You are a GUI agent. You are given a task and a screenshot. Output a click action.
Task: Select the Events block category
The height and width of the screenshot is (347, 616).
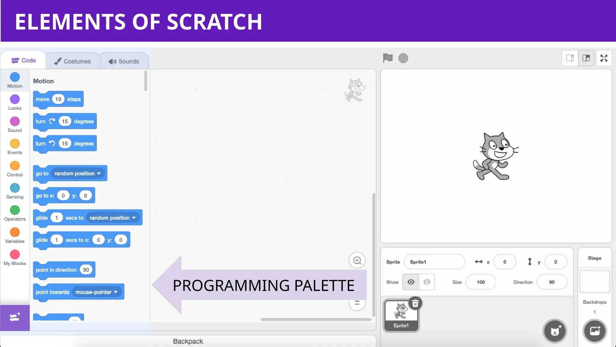point(15,147)
